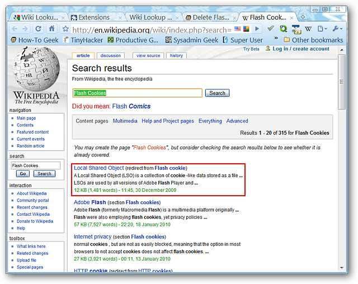Open the Super User bookmark
Screen dimensions: 358x284
[x=243, y=40]
